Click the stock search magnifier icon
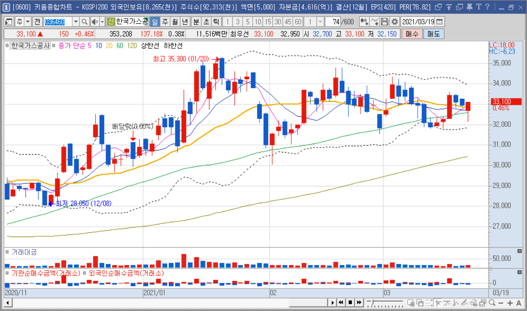This screenshot has height=311, width=527. point(84,22)
